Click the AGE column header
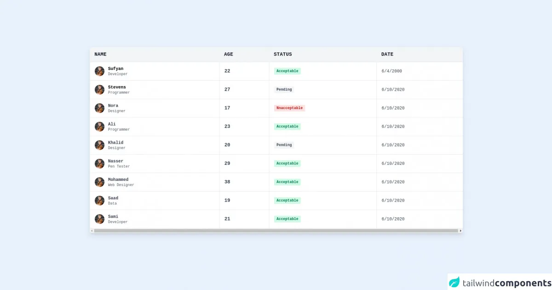 pos(229,54)
